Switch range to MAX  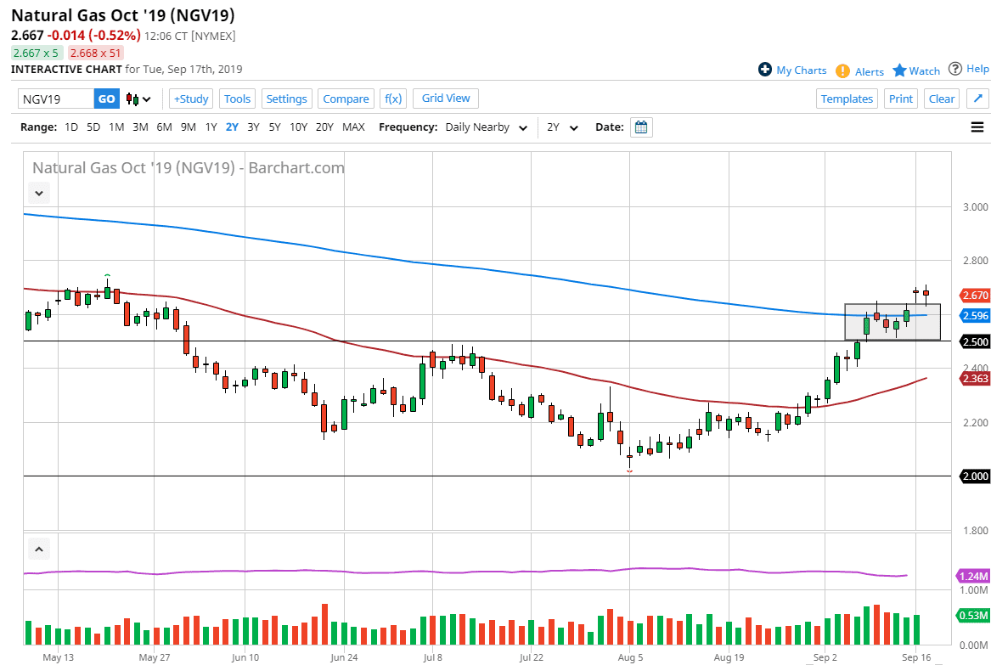[353, 127]
